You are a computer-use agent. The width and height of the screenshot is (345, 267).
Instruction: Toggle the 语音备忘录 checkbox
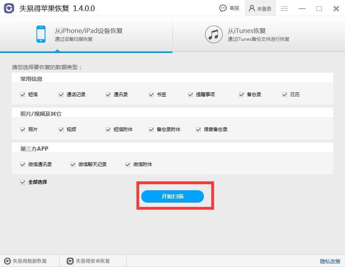tap(198, 129)
